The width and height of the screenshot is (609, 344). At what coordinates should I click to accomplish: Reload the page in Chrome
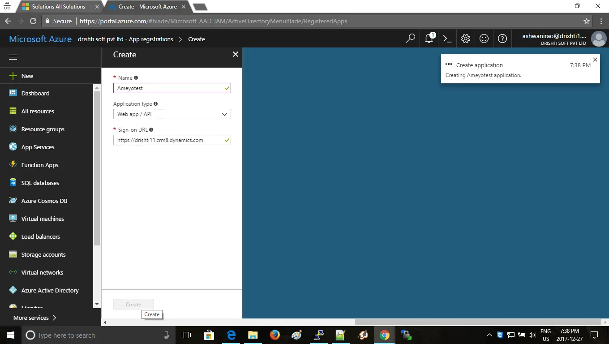tap(33, 21)
